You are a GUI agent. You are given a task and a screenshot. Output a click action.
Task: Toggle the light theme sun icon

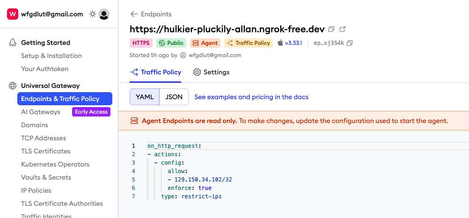93,14
